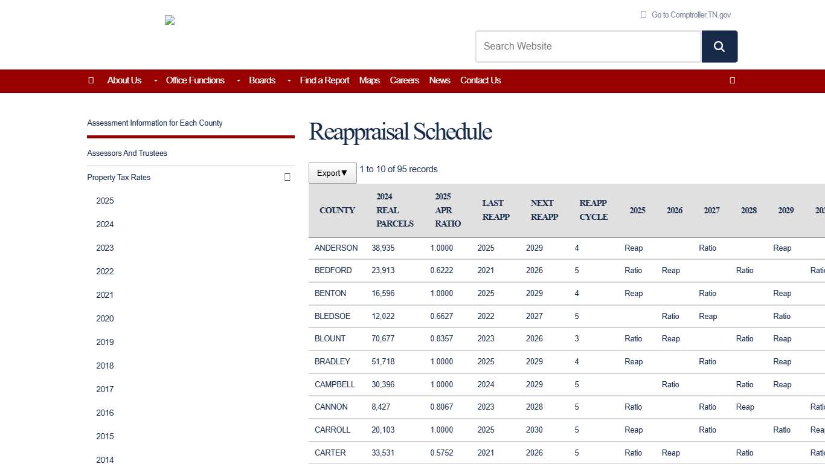Select the News menu item
Screen dimensions: 825x464
(440, 80)
